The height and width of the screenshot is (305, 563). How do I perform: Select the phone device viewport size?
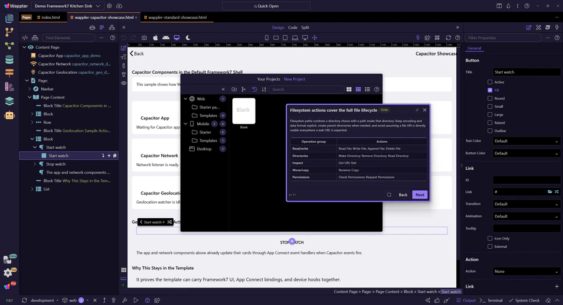[266, 37]
